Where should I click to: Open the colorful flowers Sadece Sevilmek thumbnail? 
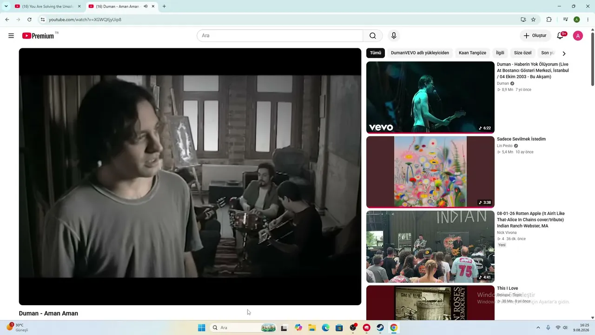click(x=430, y=172)
